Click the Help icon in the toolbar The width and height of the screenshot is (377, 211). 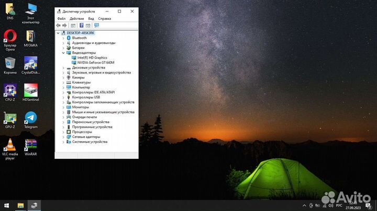pyautogui.click(x=81, y=25)
